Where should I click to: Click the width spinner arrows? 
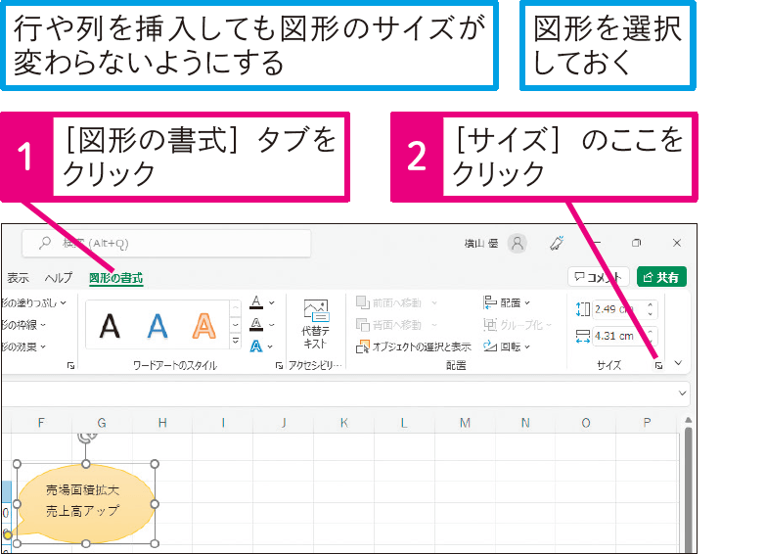(651, 336)
